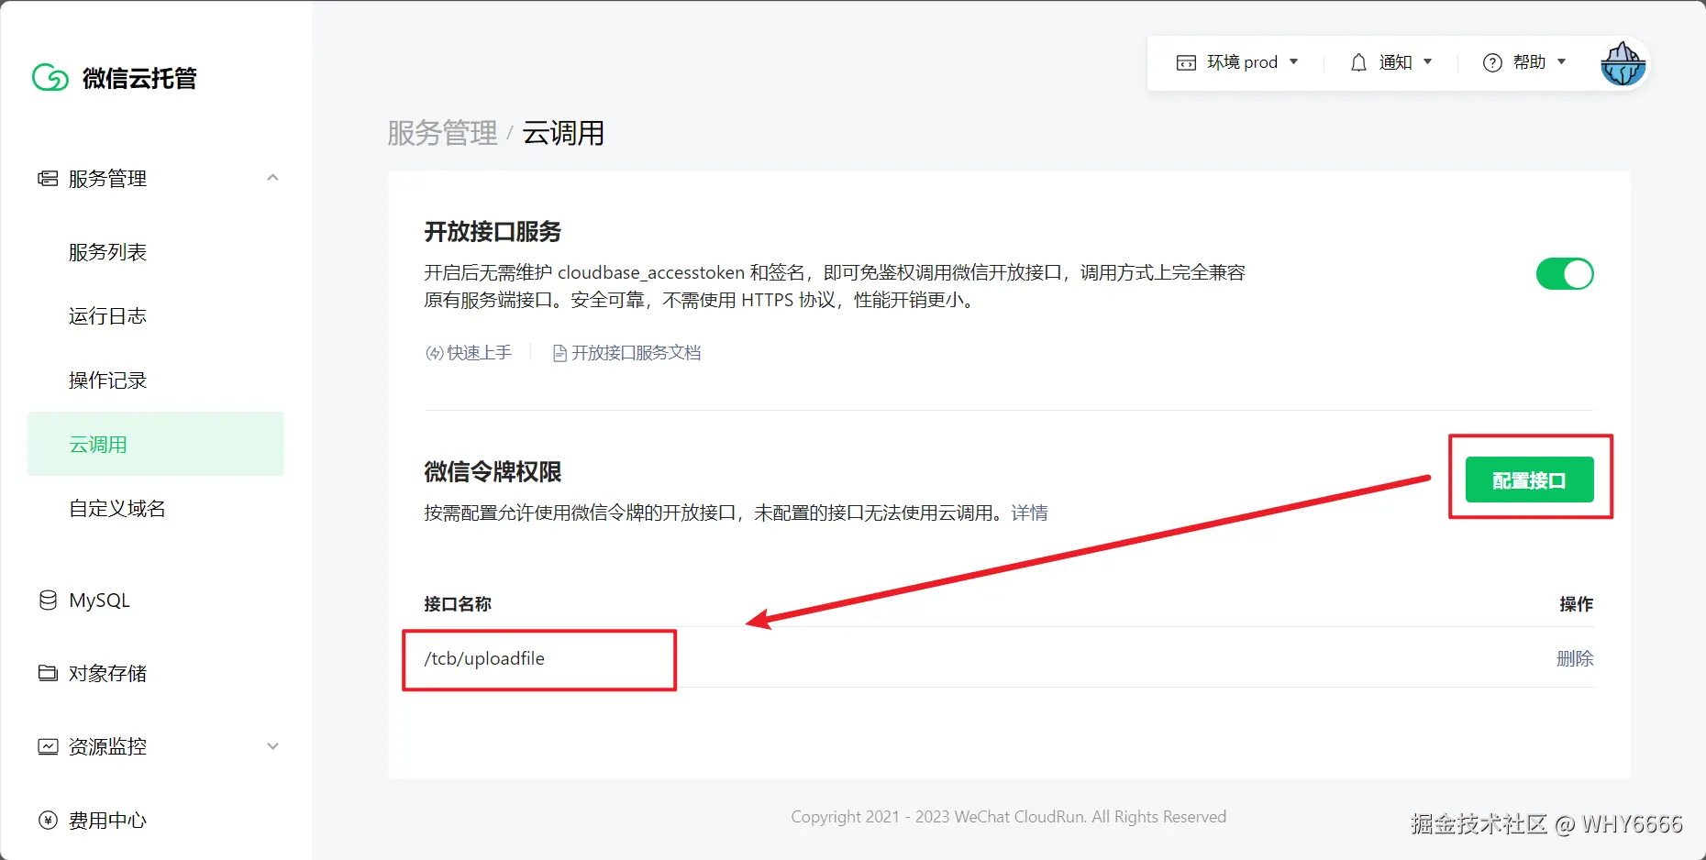The height and width of the screenshot is (860, 1706).
Task: Click the 开放接口服务 heading
Action: point(493,232)
